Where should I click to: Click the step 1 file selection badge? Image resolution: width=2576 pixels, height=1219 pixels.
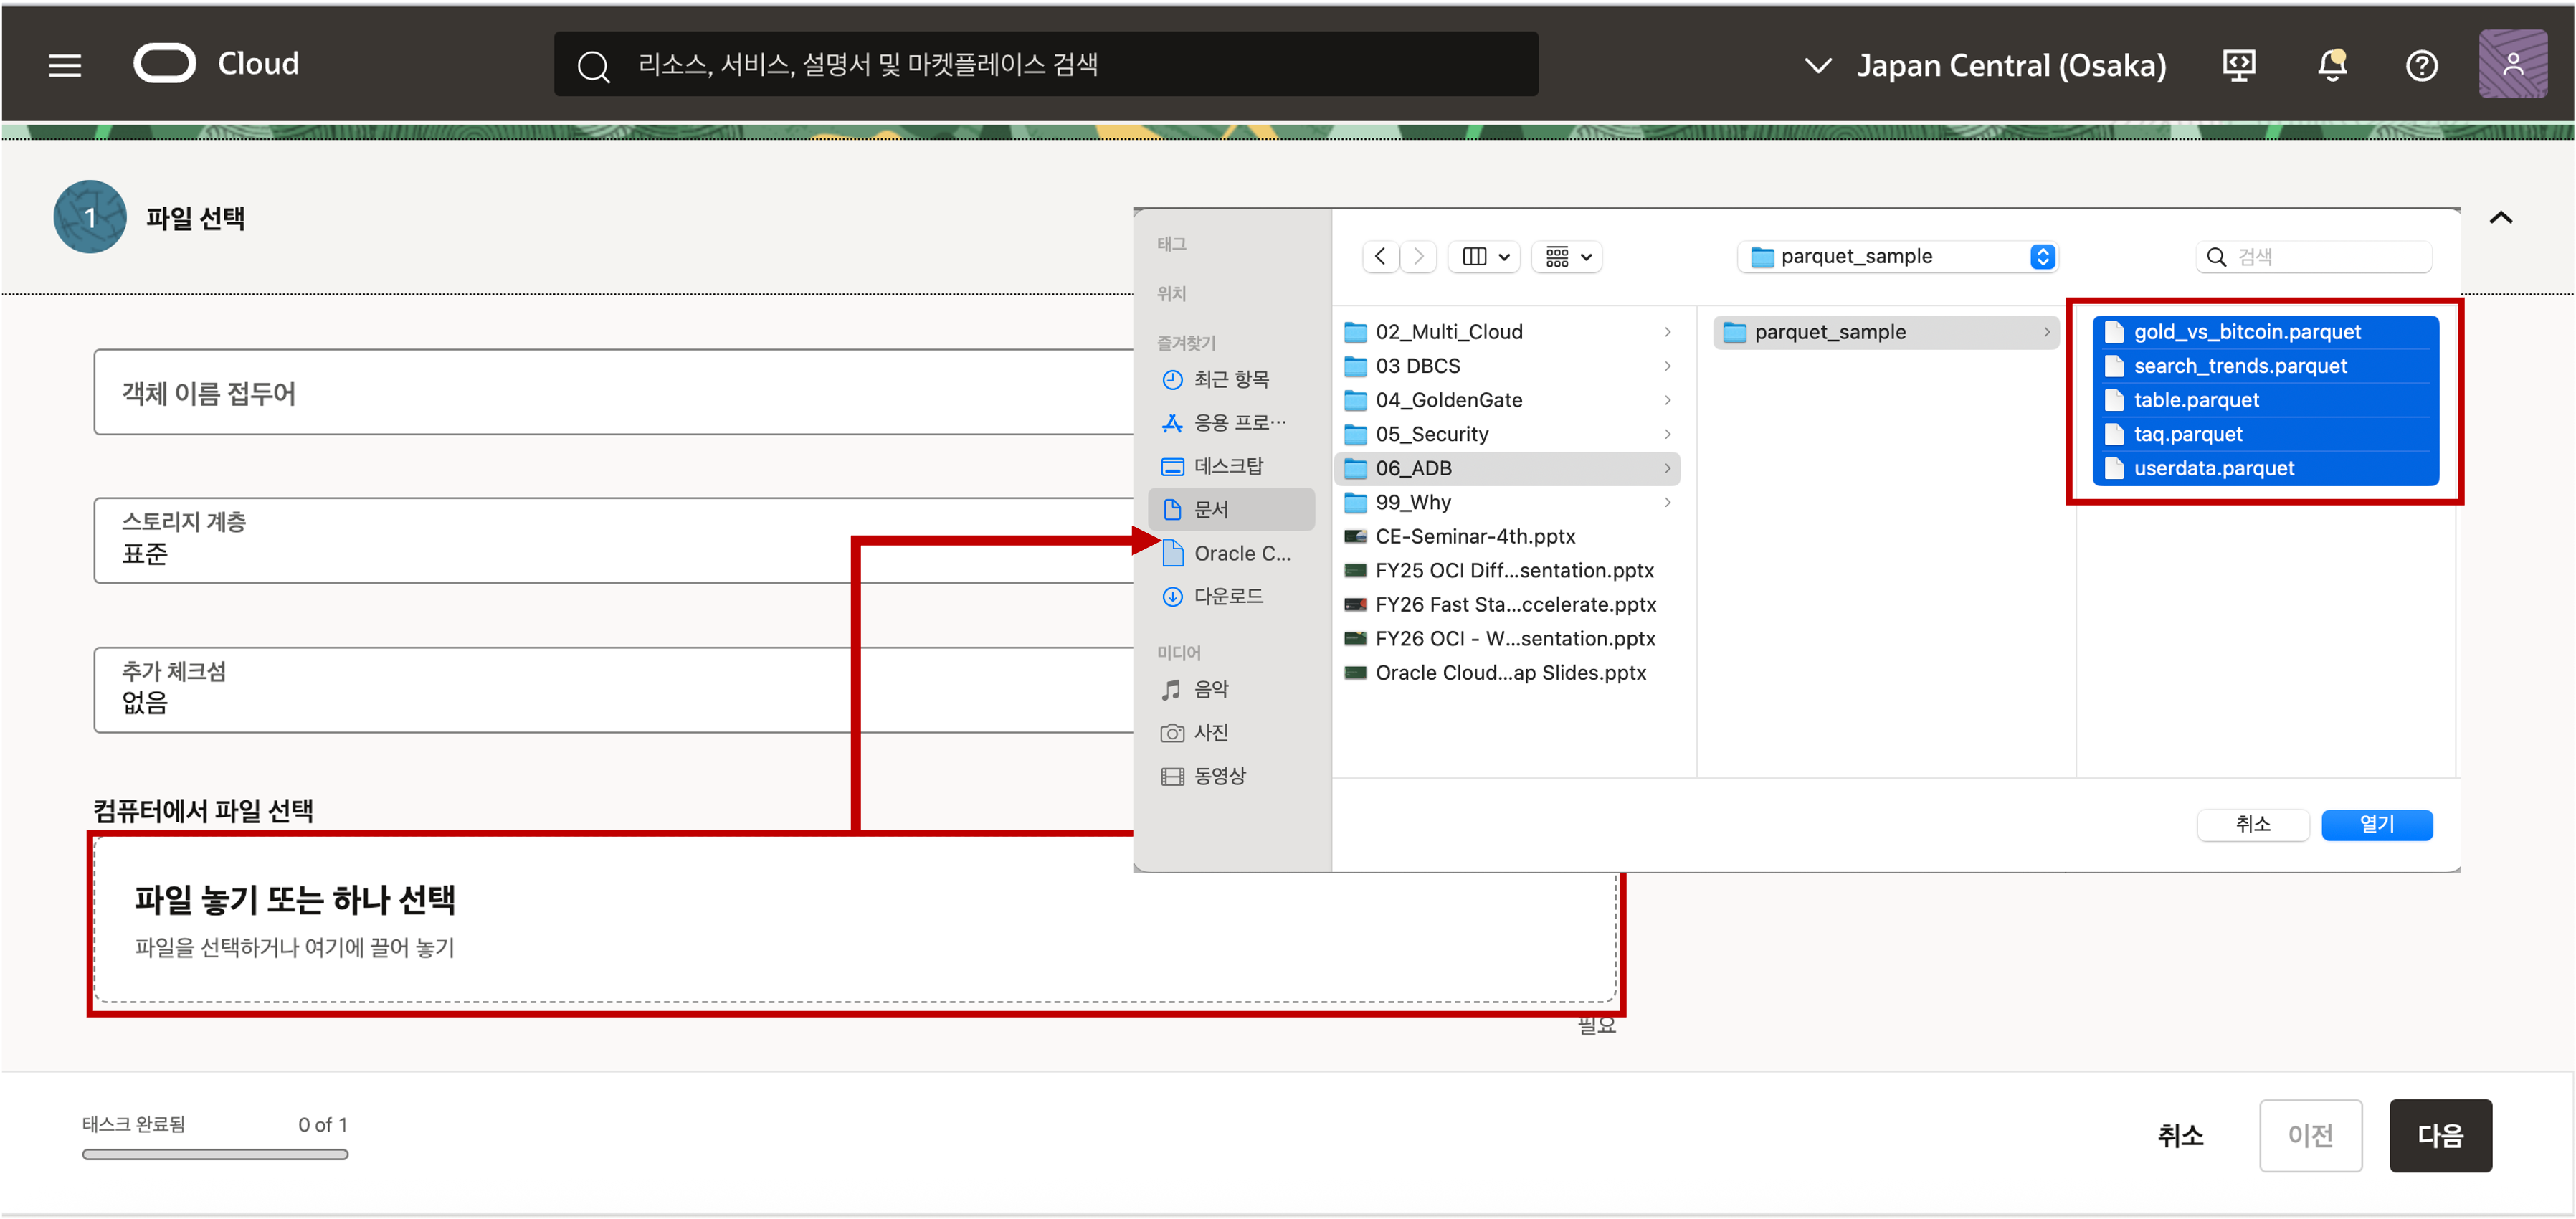(90, 217)
